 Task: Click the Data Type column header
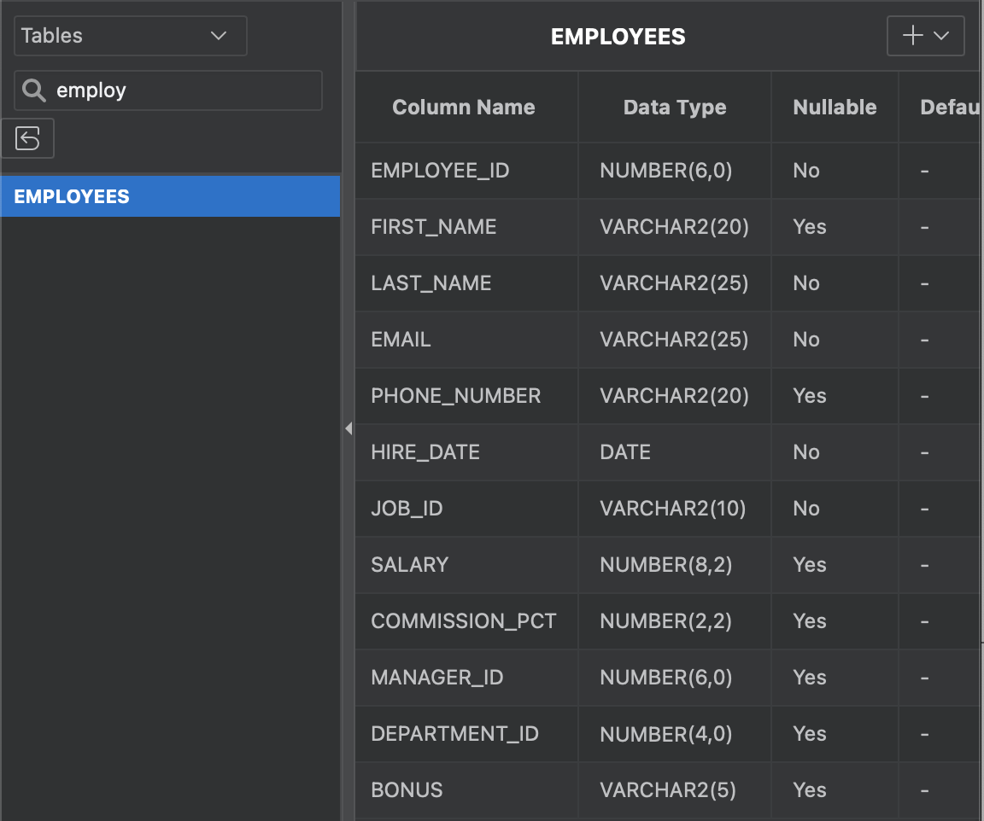click(x=675, y=108)
